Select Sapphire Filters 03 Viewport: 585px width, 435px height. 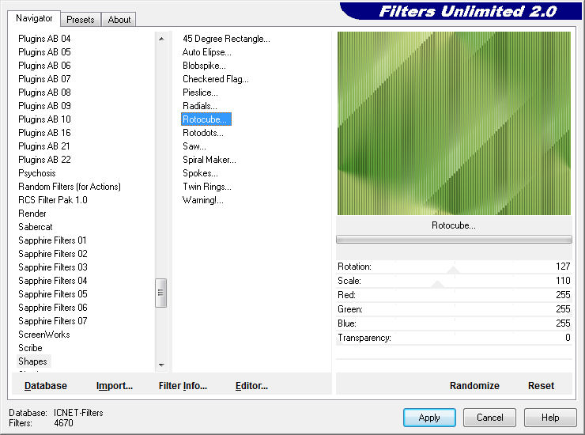click(x=53, y=267)
